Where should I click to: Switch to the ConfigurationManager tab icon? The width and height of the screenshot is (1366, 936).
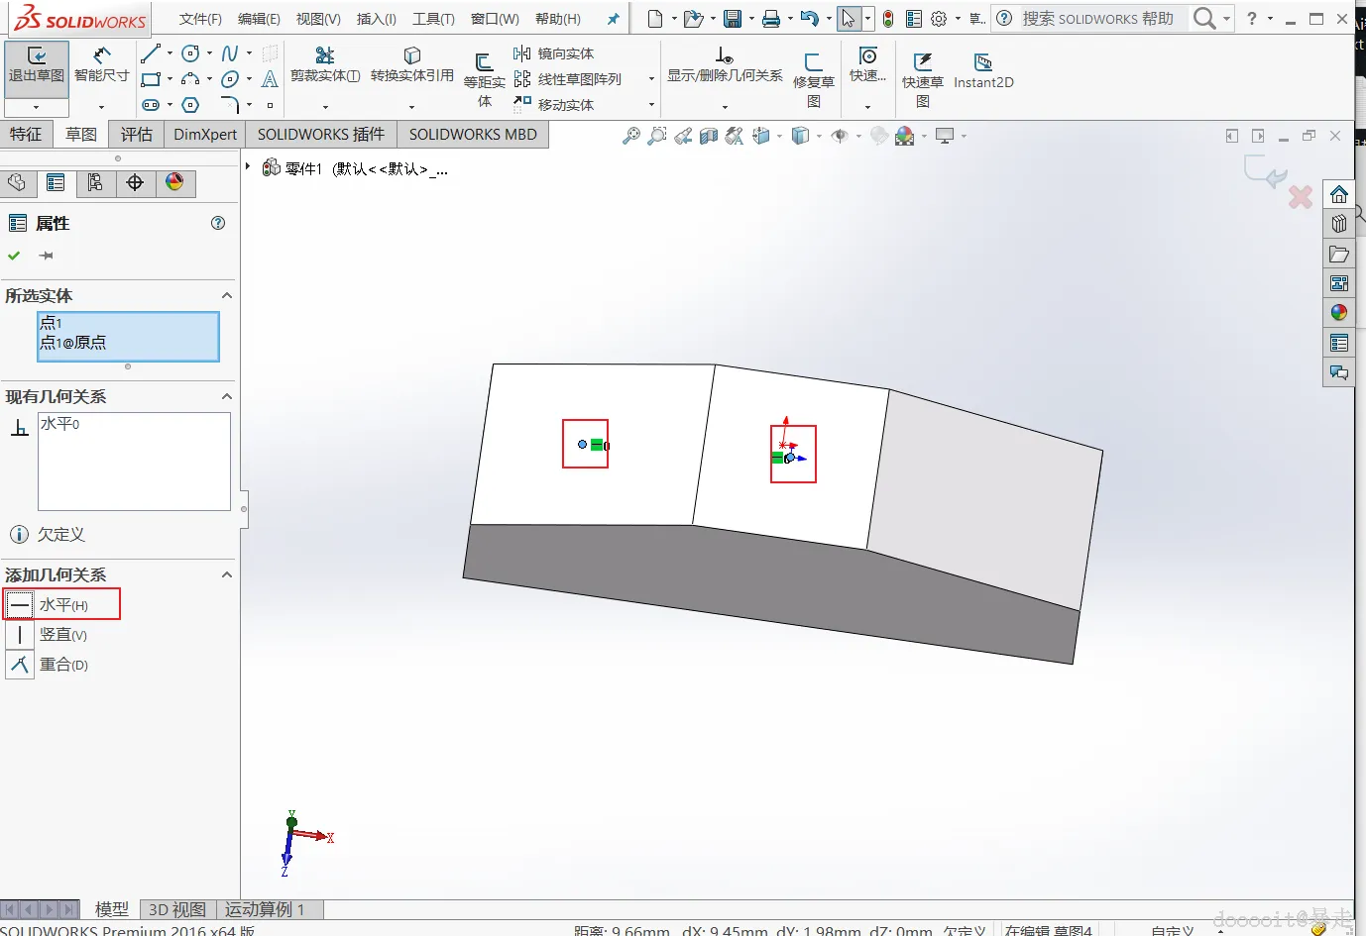[95, 182]
